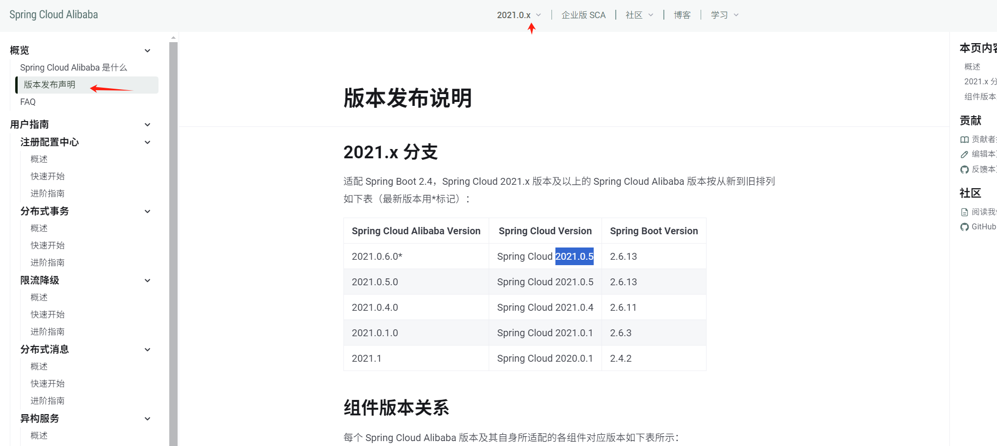Image resolution: width=997 pixels, height=446 pixels.
Task: Collapse the 分布式事务 section chevron
Action: point(147,211)
